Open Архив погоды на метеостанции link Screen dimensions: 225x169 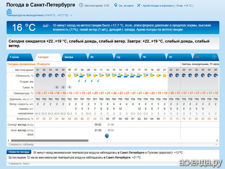click(x=159, y=30)
